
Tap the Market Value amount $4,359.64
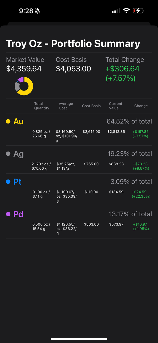coord(24,69)
